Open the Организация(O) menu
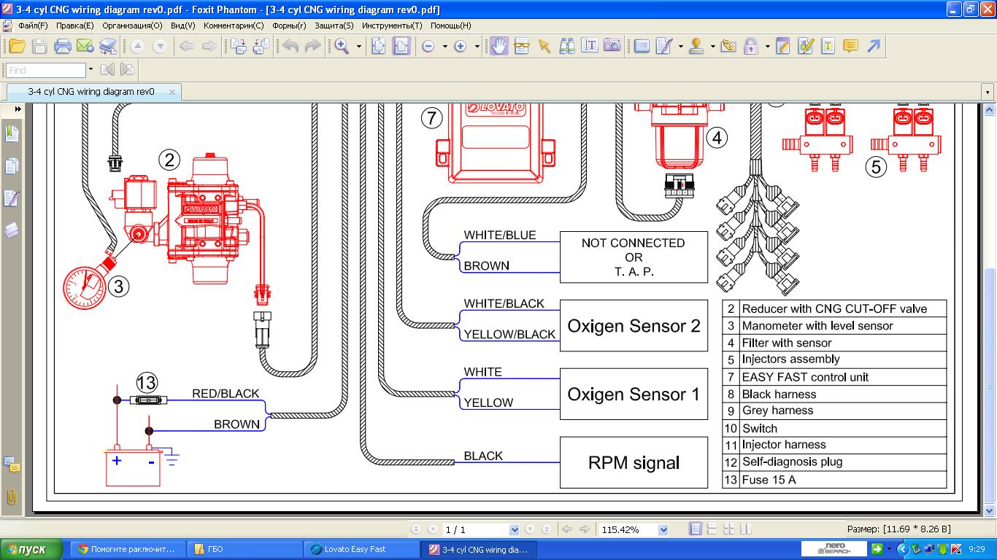This screenshot has width=997, height=560. [132, 26]
